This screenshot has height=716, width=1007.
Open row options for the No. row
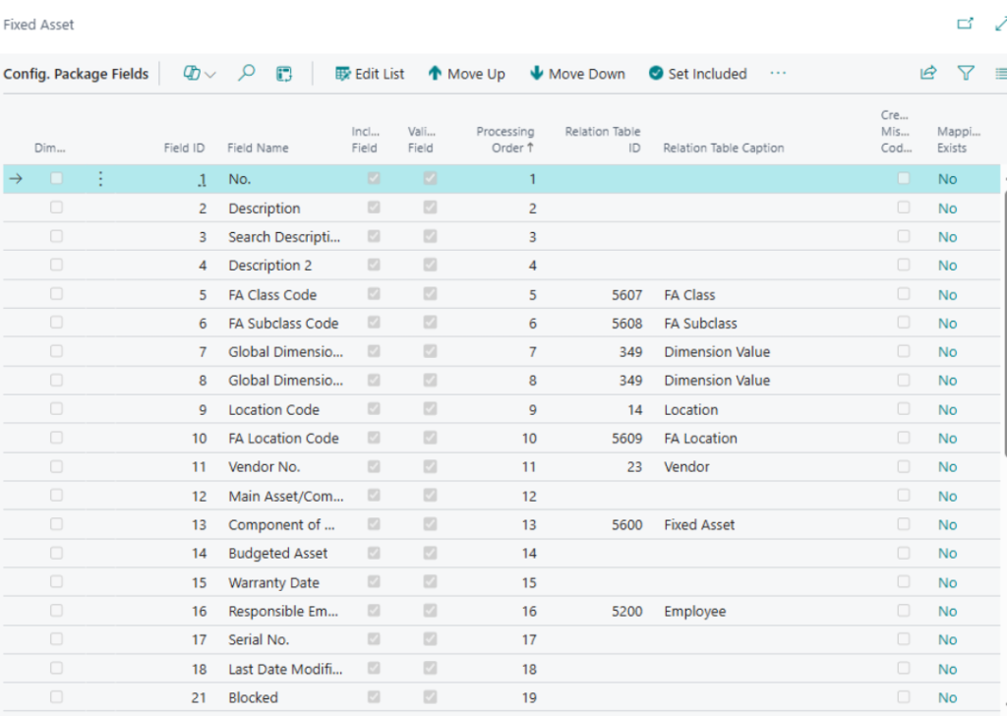(99, 179)
